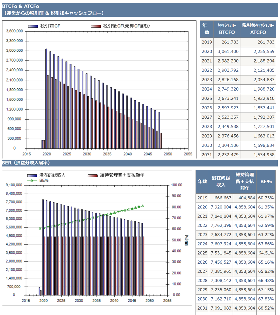
Task: Click the blue 税引前CF legend swatch
Action: pos(33,26)
